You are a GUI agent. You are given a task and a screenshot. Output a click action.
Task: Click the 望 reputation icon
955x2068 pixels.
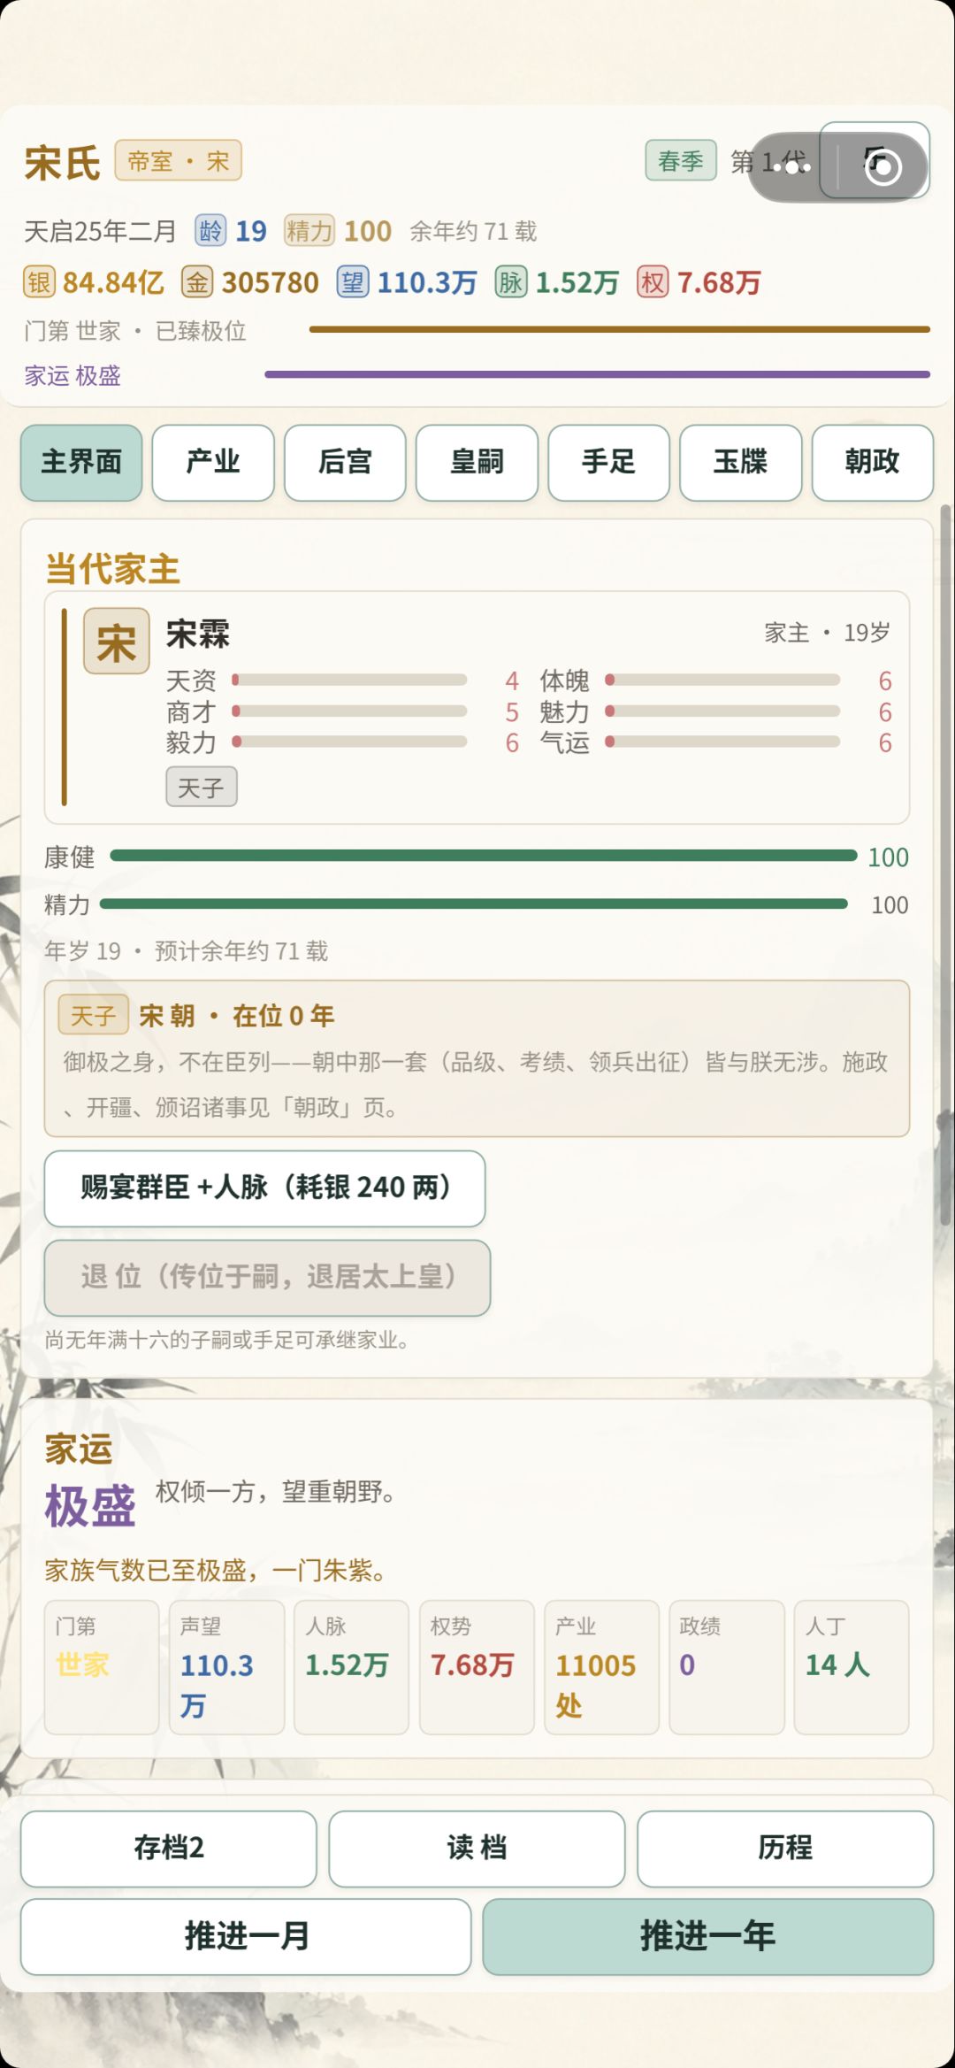pyautogui.click(x=353, y=282)
